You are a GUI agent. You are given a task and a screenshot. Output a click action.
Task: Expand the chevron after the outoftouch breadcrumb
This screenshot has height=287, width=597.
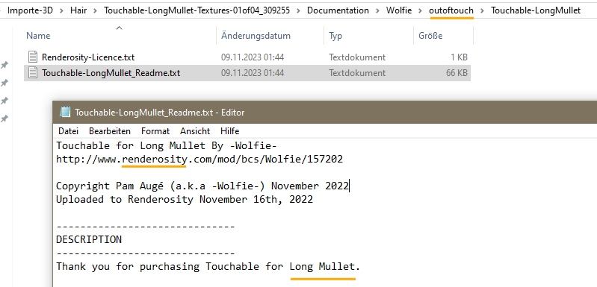tap(482, 10)
